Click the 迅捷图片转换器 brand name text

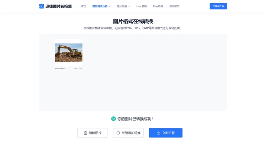point(59,6)
